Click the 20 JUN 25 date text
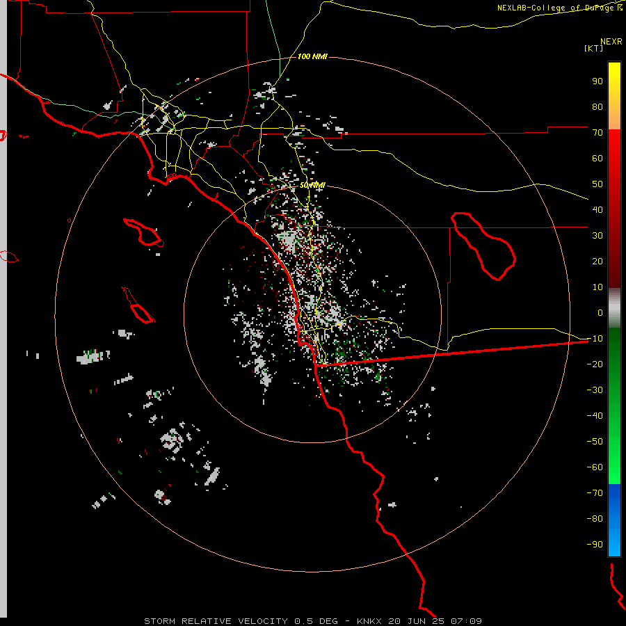The width and height of the screenshot is (626, 626). tap(417, 621)
